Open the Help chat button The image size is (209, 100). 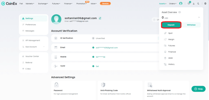pos(198,89)
